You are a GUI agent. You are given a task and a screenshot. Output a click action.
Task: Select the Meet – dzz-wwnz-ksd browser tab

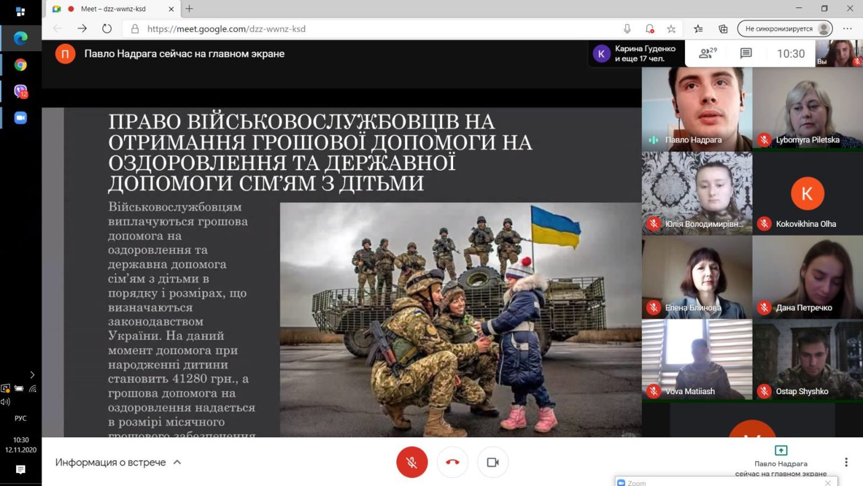[x=113, y=9]
